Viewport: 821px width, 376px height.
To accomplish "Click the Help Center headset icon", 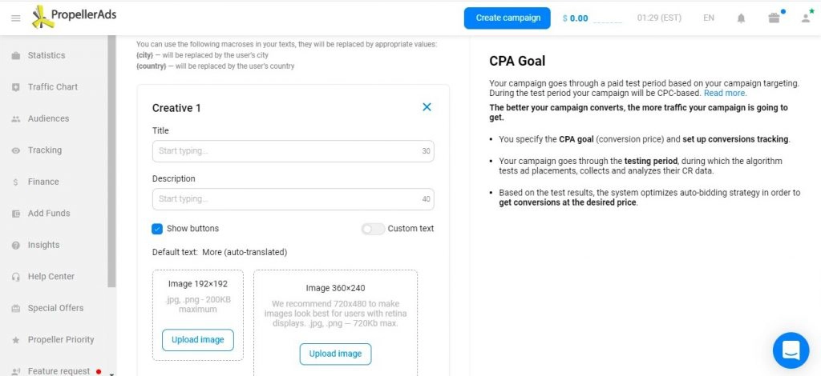I will tap(16, 277).
